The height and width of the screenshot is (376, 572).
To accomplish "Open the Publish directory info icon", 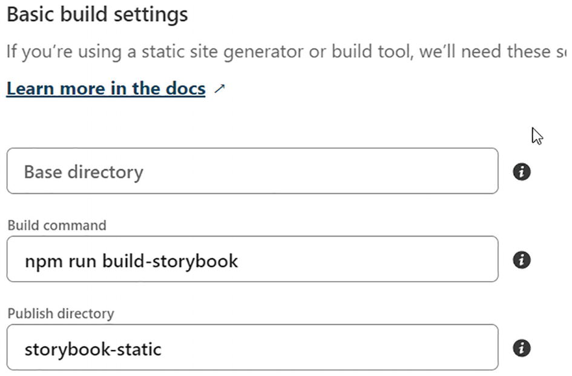I will [522, 348].
